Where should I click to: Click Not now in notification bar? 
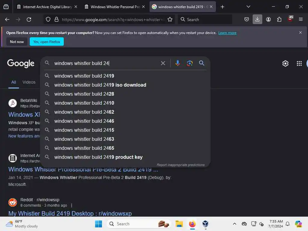[x=17, y=42]
